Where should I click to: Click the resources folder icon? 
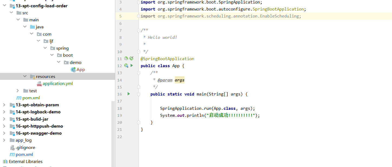[x=32, y=77]
